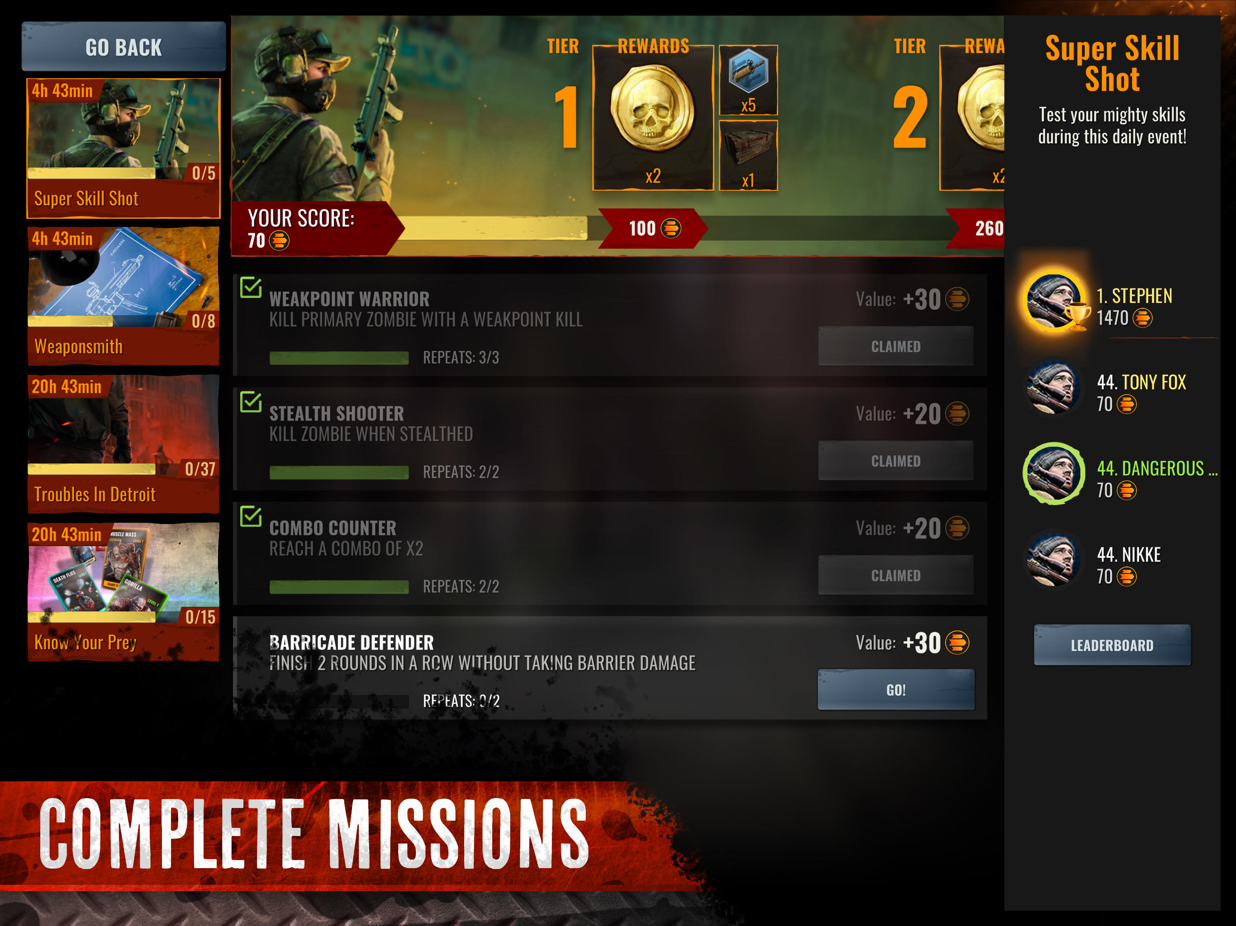This screenshot has width=1236, height=926.
Task: Open the Super Skill Shot event tab
Action: (x=124, y=148)
